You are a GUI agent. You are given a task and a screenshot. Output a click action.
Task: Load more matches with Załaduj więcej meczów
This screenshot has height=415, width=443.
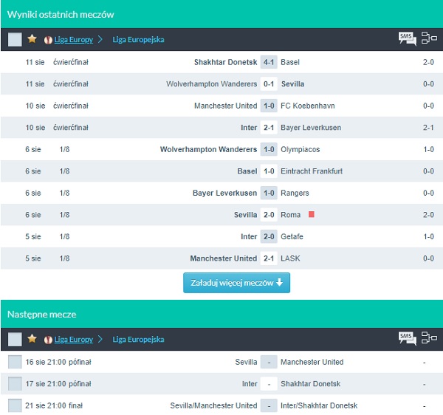[x=236, y=283]
